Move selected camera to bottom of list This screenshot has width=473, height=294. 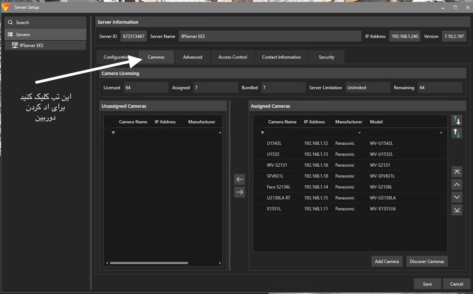(457, 210)
